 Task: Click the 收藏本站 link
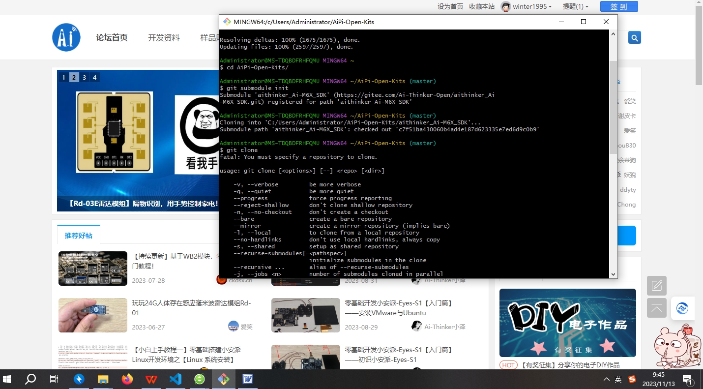[x=482, y=6]
